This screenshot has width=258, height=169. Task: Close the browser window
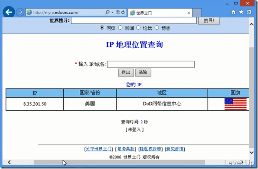tap(248, 3)
